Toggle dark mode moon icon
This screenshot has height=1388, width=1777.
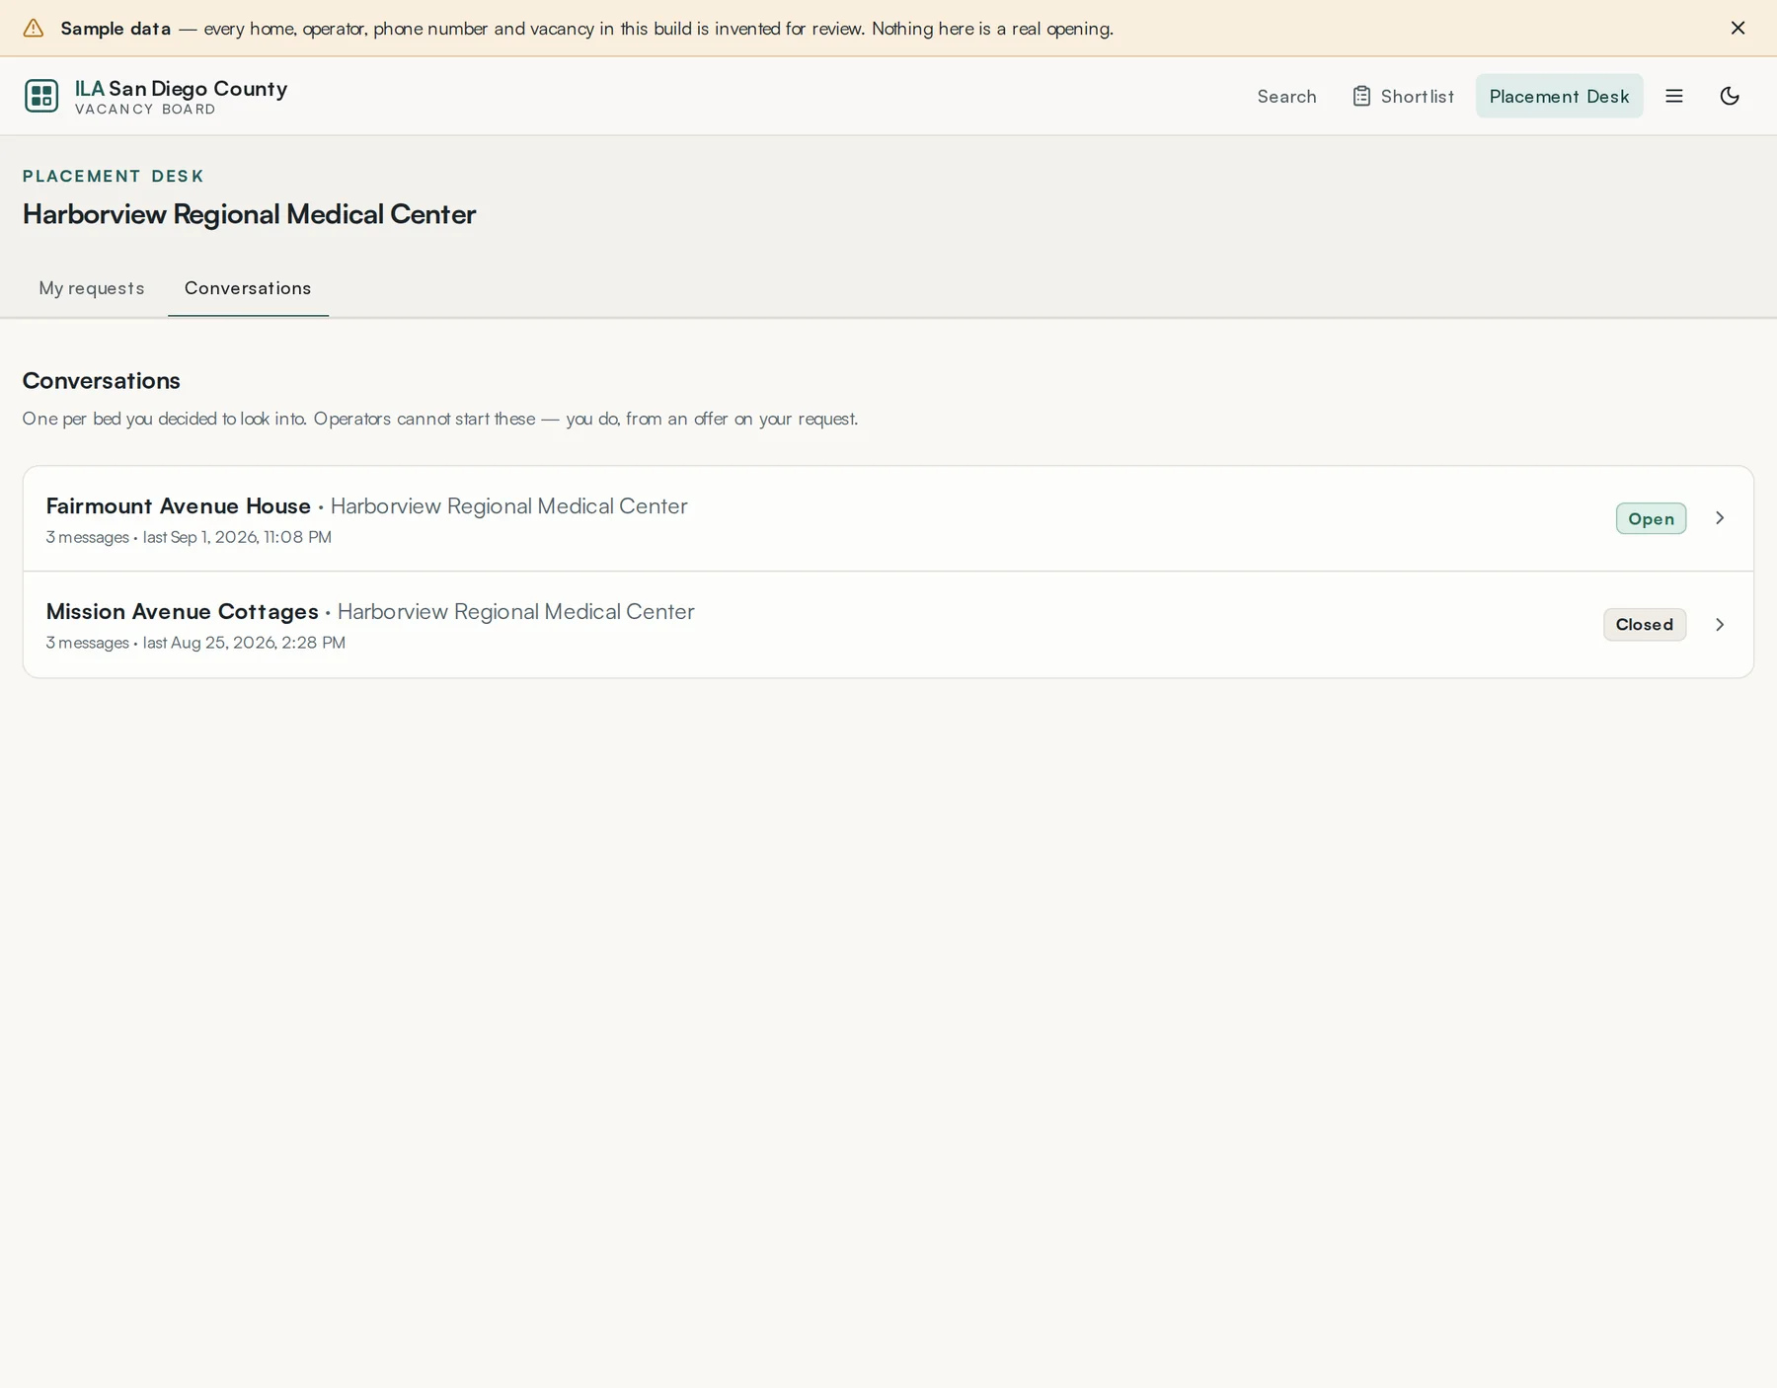click(1730, 96)
